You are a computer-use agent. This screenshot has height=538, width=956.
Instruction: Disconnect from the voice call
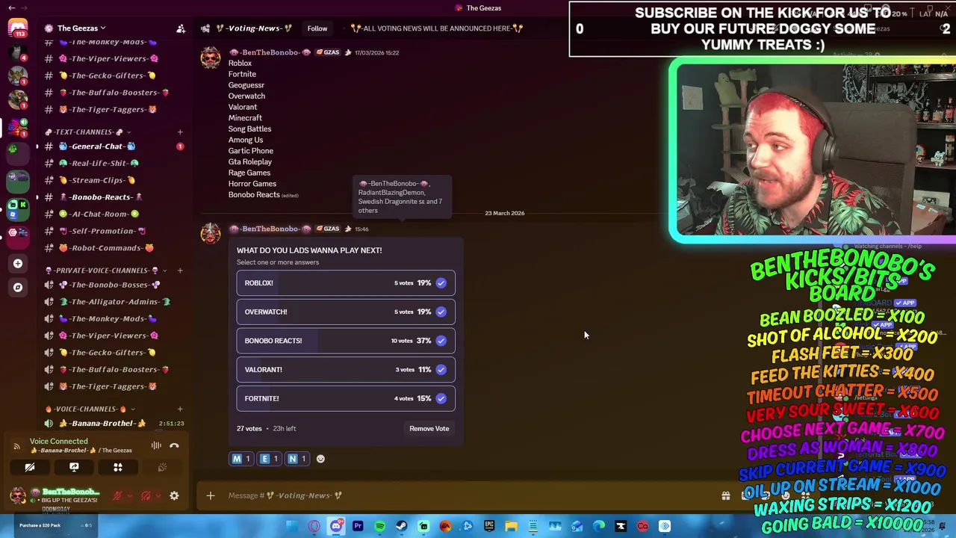coord(174,446)
